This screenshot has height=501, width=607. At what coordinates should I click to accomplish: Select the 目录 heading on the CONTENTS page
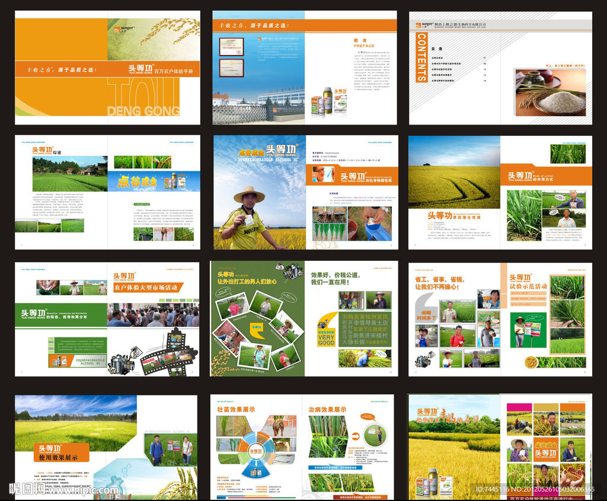click(x=437, y=49)
